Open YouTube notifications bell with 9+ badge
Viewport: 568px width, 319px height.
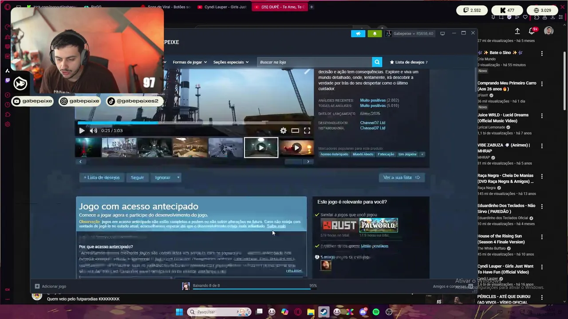point(532,31)
